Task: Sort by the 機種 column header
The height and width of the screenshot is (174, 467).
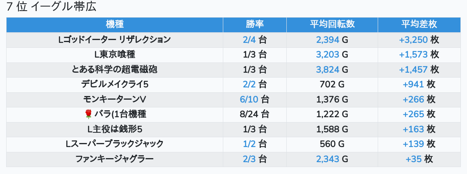Action: [115, 25]
